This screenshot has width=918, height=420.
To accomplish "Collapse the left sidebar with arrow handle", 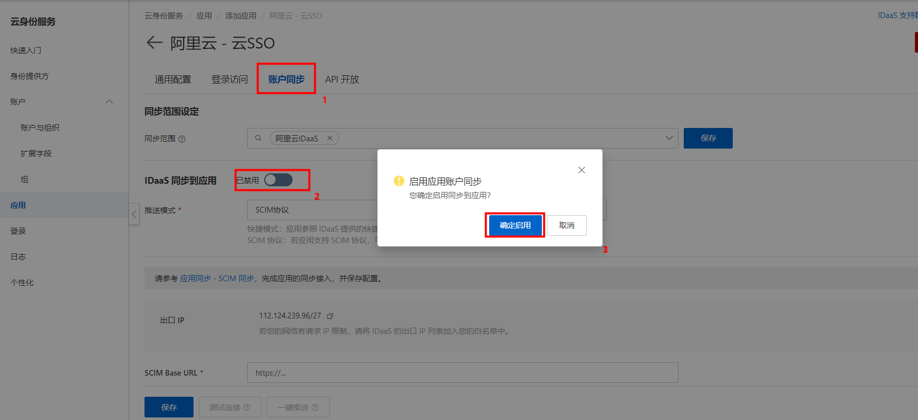I will [x=134, y=214].
